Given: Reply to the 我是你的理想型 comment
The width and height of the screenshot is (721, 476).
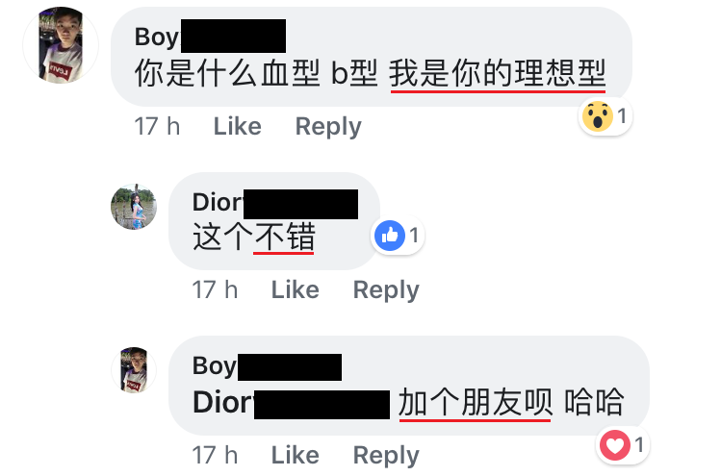Looking at the screenshot, I should click(x=328, y=127).
